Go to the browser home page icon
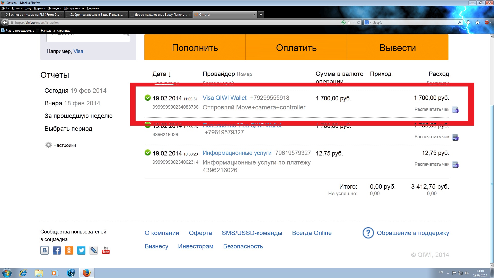 pyautogui.click(x=477, y=22)
